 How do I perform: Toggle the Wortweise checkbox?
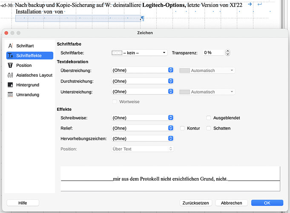(115, 101)
